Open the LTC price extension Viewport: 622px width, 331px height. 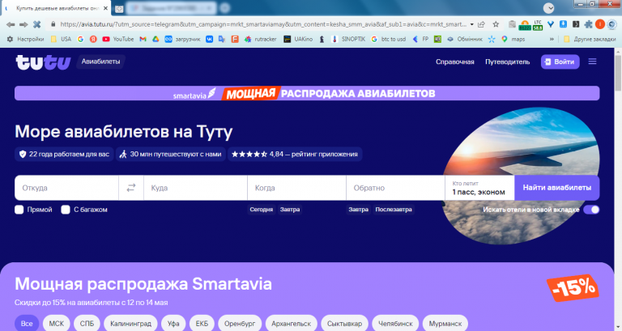point(538,25)
